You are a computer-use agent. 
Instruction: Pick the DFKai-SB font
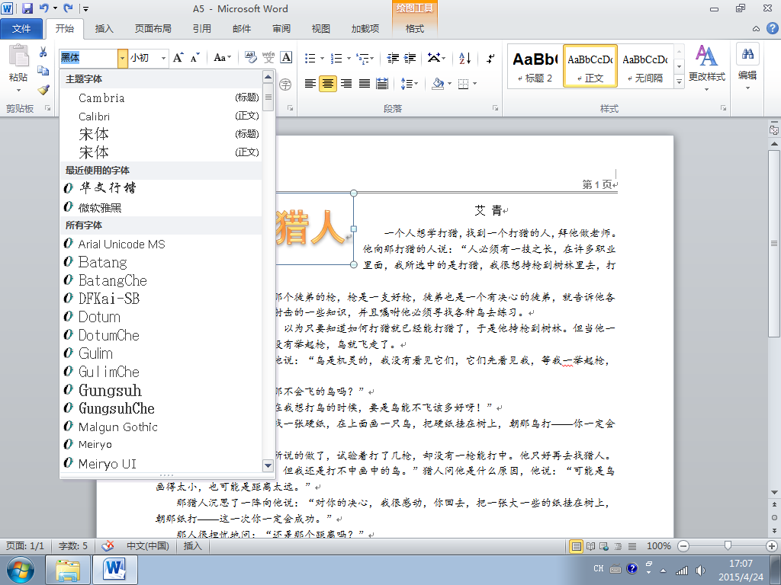(x=161, y=299)
